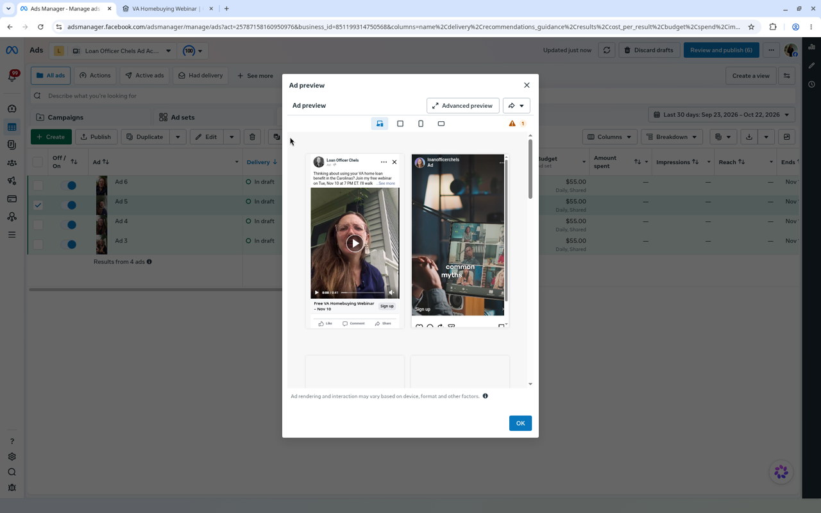
Task: Switch to the vertical mobile preview icon
Action: (421, 124)
